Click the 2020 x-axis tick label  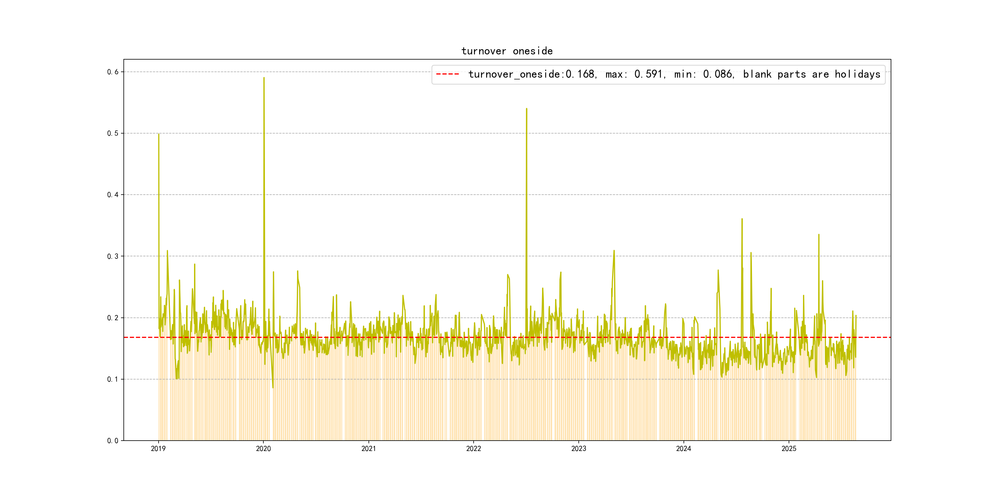pos(263,449)
